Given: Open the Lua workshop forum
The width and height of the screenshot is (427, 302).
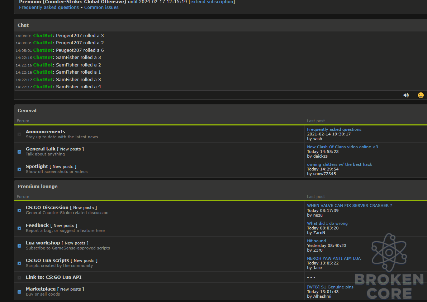Looking at the screenshot, I should [43, 243].
